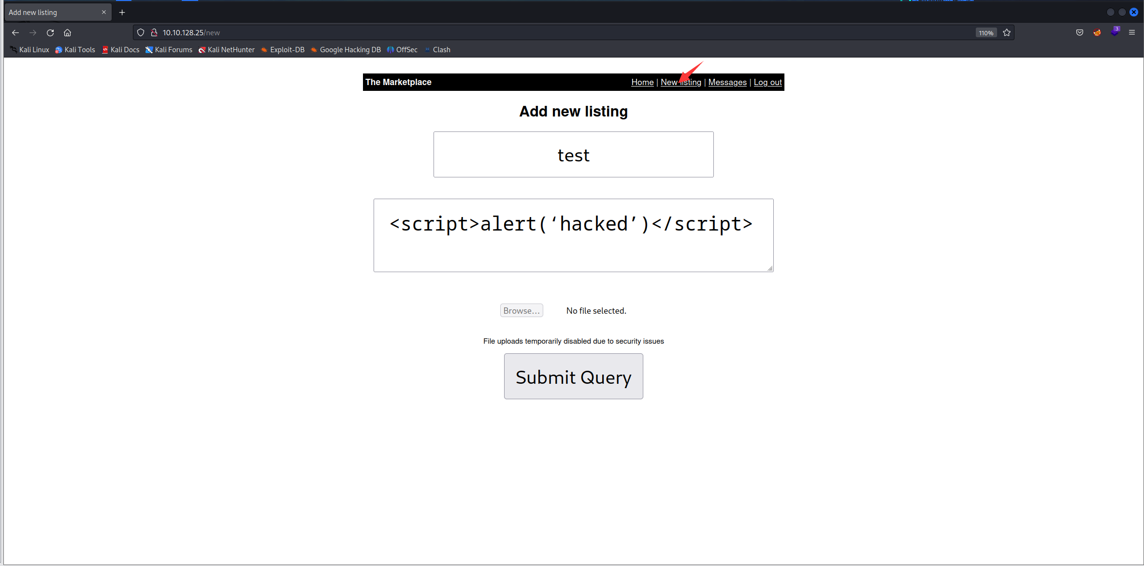Go to the browser home page
The width and height of the screenshot is (1144, 566).
point(68,33)
